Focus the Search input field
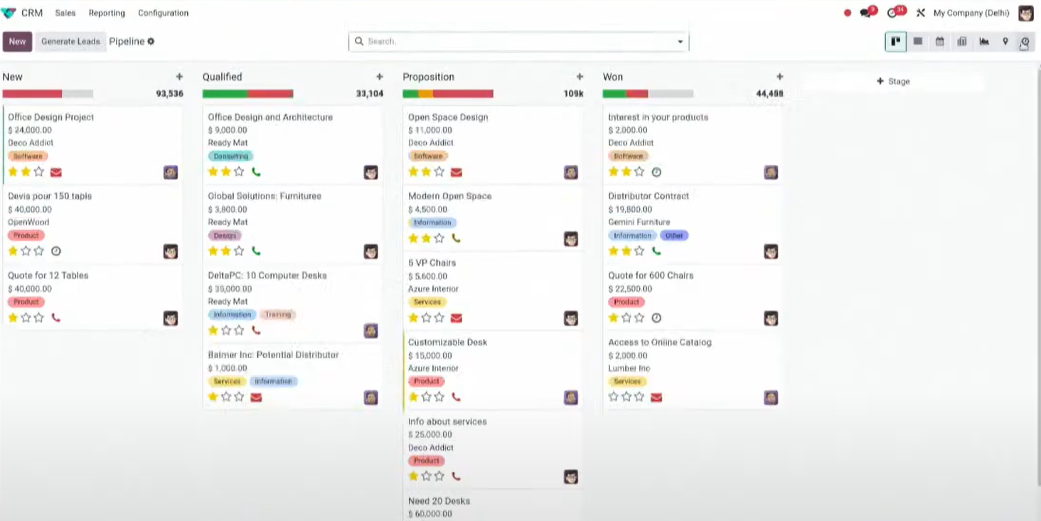Image resolution: width=1041 pixels, height=521 pixels. (519, 41)
